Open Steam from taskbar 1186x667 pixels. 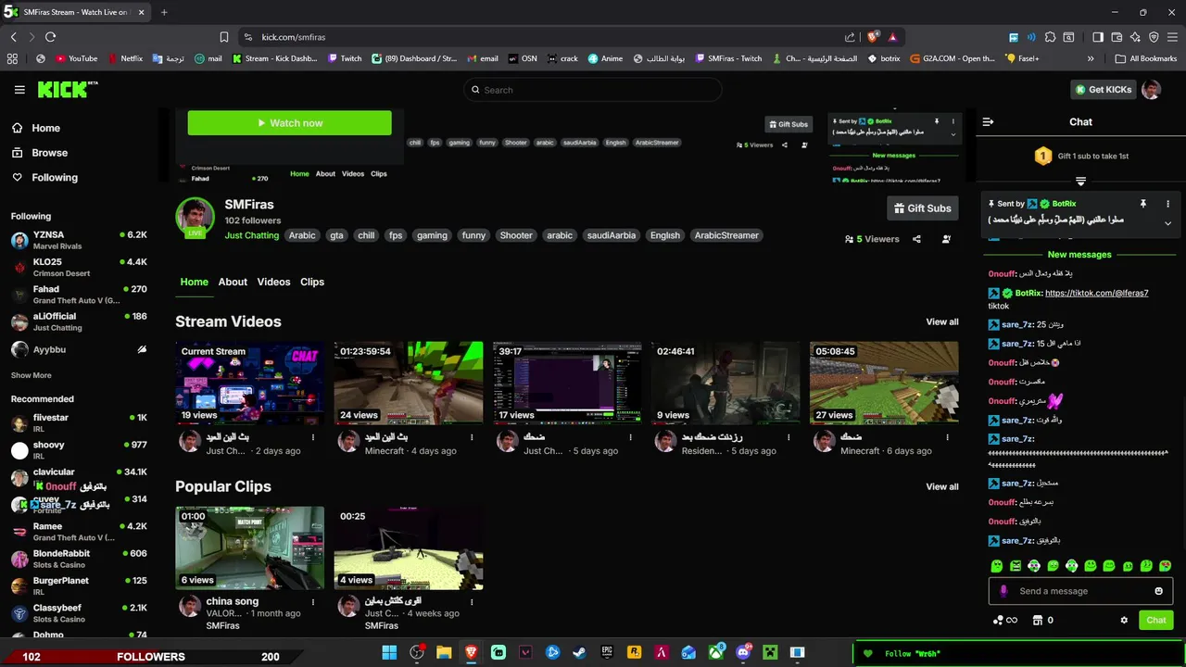[x=579, y=652]
